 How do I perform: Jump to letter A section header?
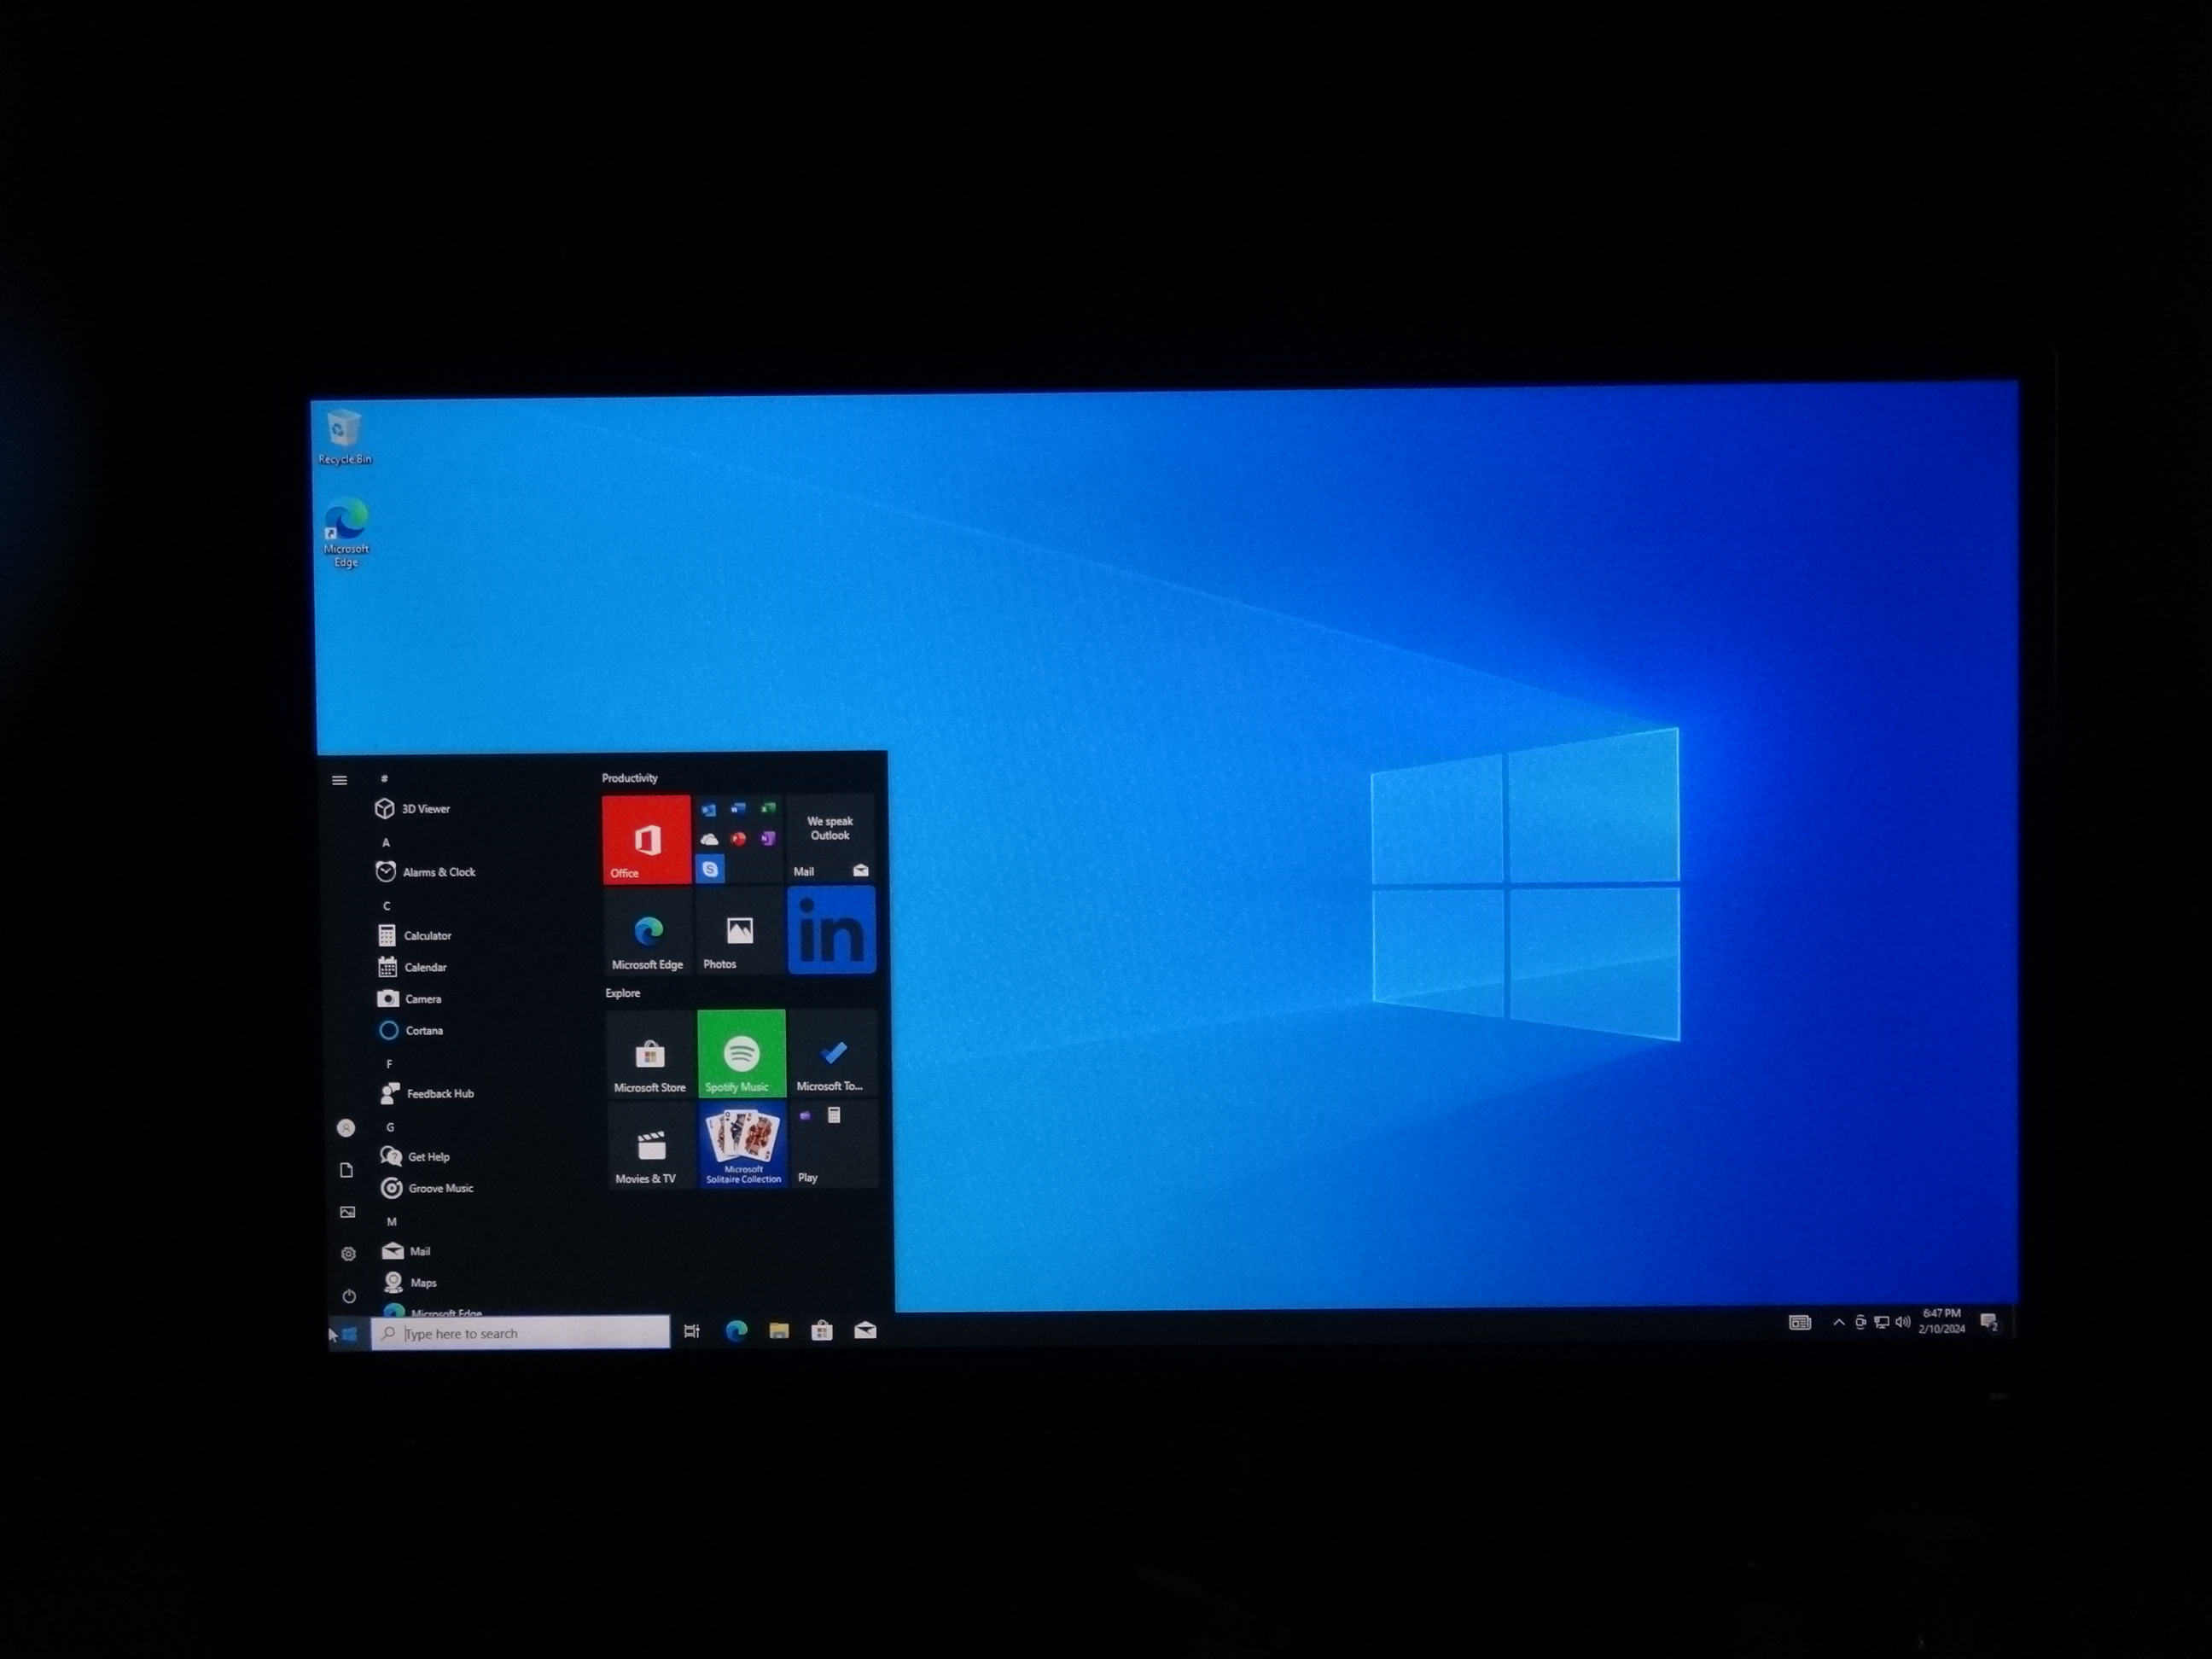pyautogui.click(x=386, y=843)
